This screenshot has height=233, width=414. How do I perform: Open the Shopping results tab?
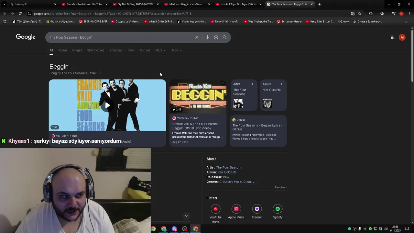116,50
